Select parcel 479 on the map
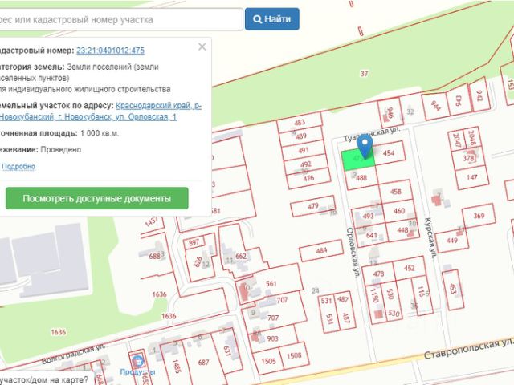This screenshot has height=385, width=514. click(313, 208)
